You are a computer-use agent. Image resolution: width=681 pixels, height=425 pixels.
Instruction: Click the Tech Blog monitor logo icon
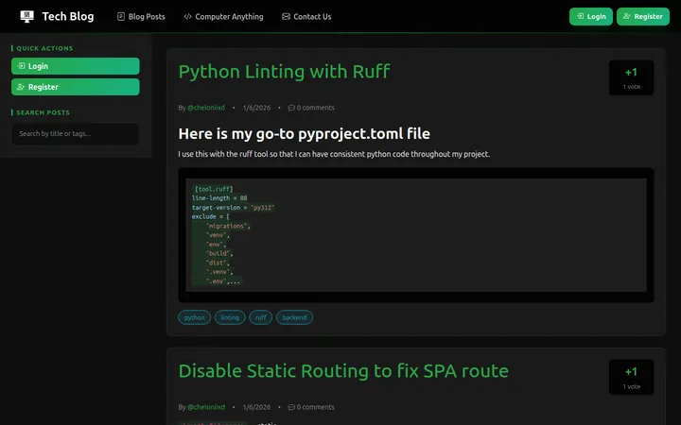click(26, 16)
